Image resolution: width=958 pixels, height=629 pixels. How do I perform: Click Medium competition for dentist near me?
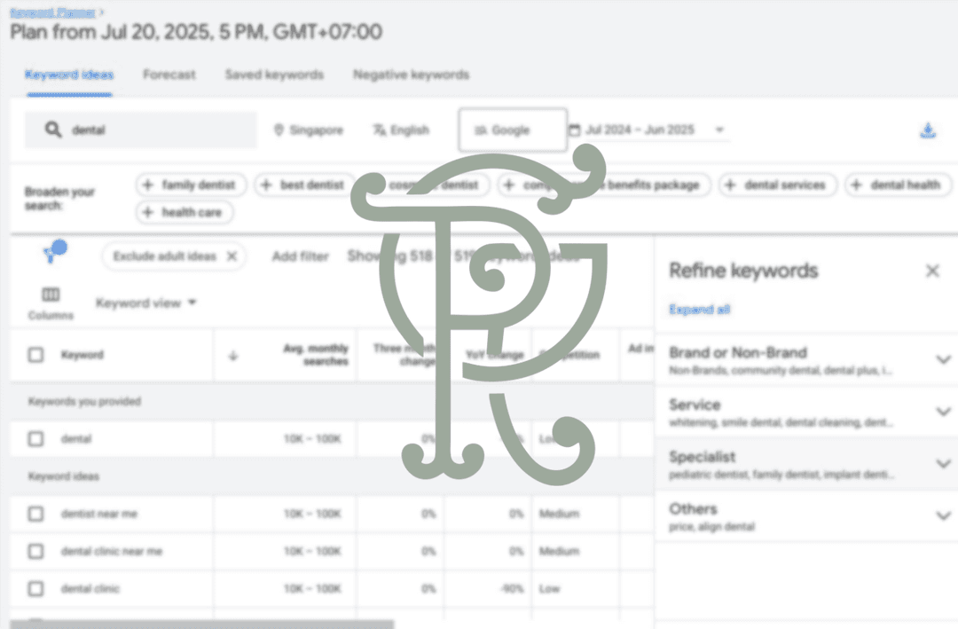(x=559, y=514)
